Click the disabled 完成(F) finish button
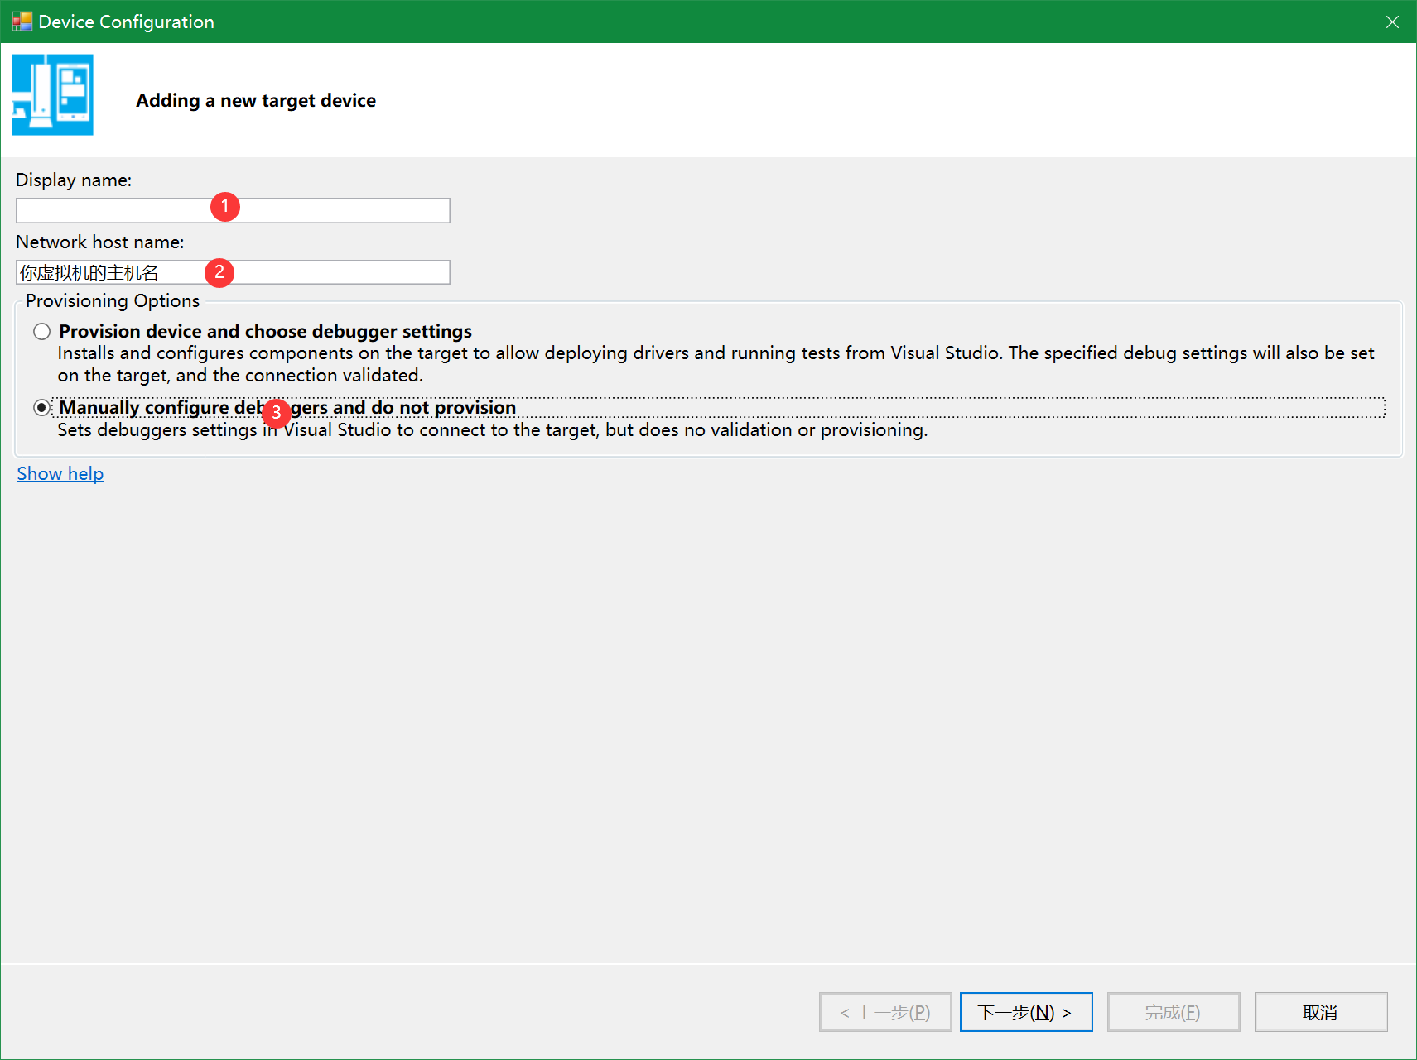This screenshot has height=1060, width=1417. [x=1174, y=1012]
